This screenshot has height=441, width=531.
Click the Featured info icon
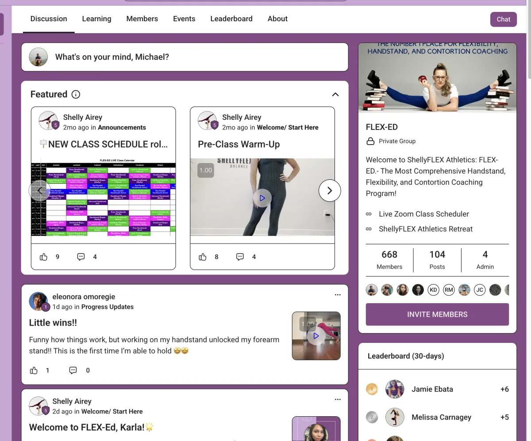pos(76,94)
